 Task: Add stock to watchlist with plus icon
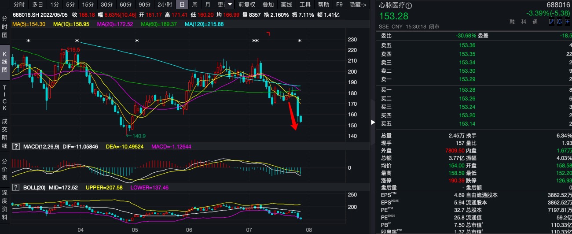pyautogui.click(x=568, y=22)
